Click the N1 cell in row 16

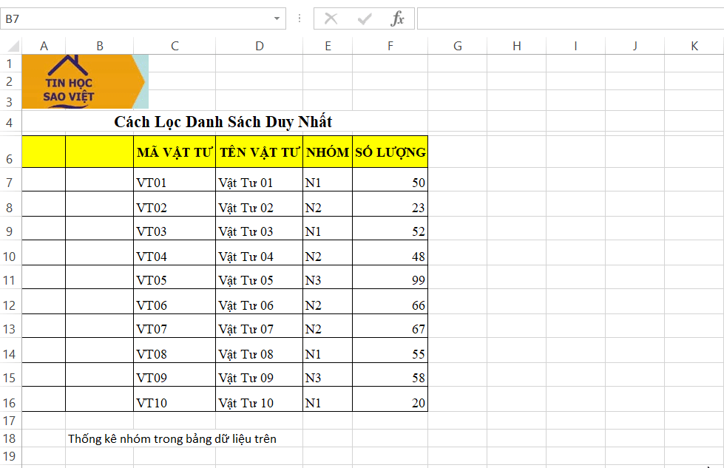tap(328, 399)
